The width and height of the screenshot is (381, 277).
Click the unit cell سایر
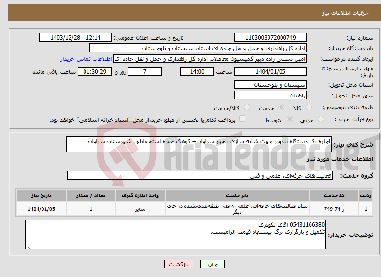click(x=140, y=209)
